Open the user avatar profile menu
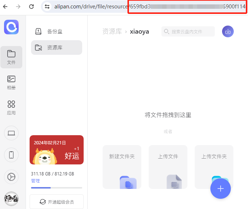The image size is (248, 209). pyautogui.click(x=11, y=199)
